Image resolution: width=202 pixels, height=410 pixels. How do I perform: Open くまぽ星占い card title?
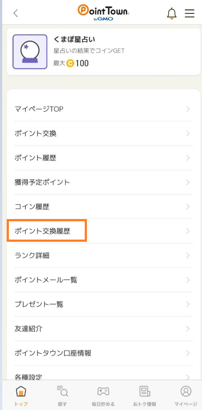click(x=74, y=40)
